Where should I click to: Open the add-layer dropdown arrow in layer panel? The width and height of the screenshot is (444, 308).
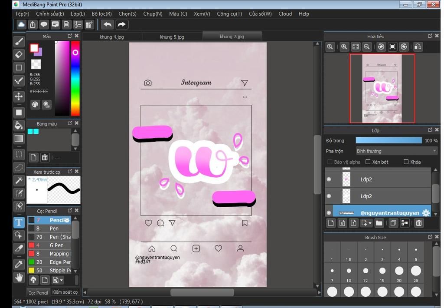click(370, 223)
